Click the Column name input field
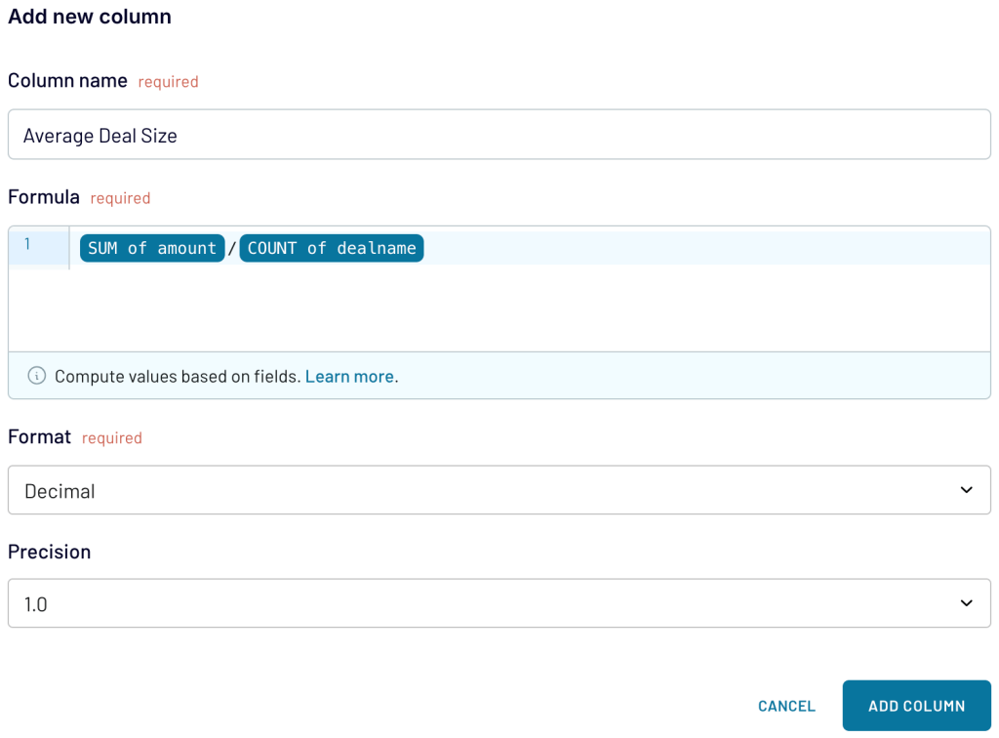This screenshot has width=999, height=738. pyautogui.click(x=499, y=135)
